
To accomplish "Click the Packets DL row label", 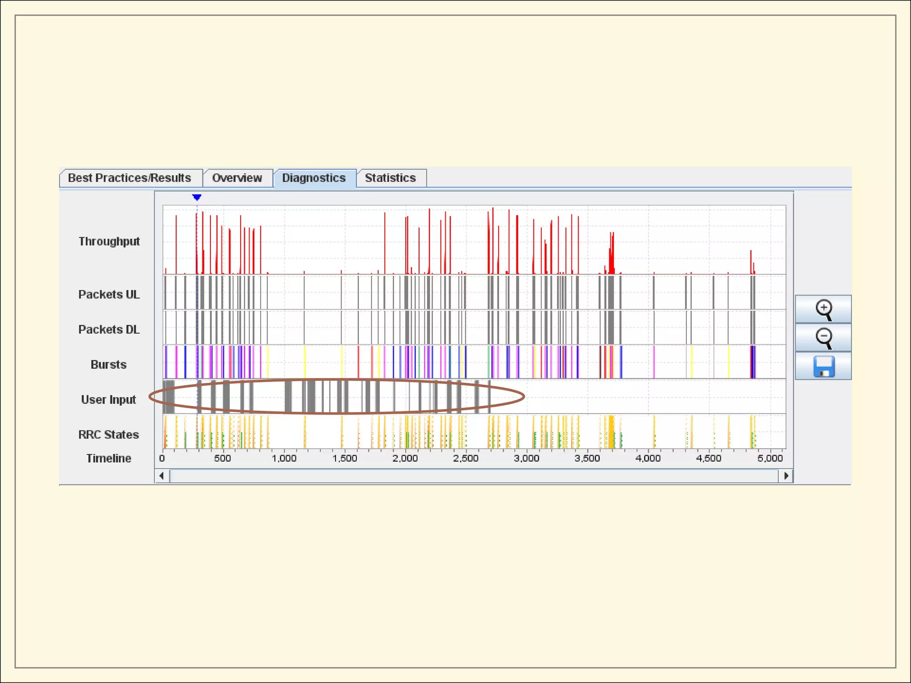I will click(109, 329).
